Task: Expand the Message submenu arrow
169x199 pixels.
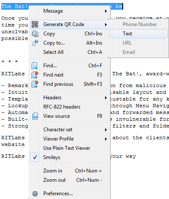Action: [106, 11]
